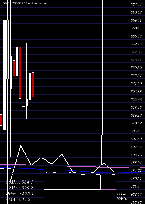Click the 'Price : 525.4' legend text
The width and height of the screenshot is (145, 204).
pos(20,194)
